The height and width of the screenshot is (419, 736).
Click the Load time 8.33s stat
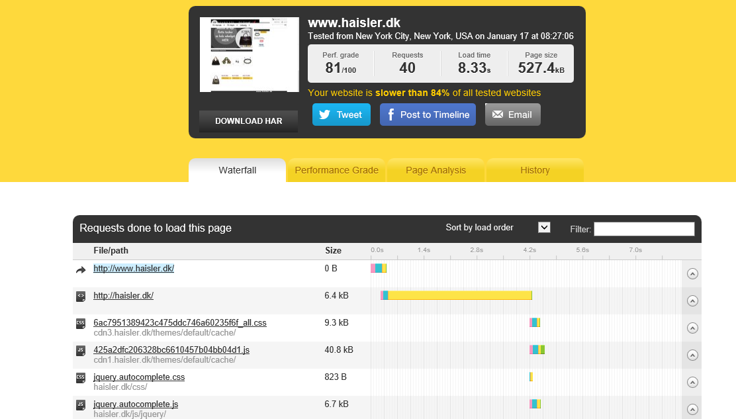coord(474,64)
